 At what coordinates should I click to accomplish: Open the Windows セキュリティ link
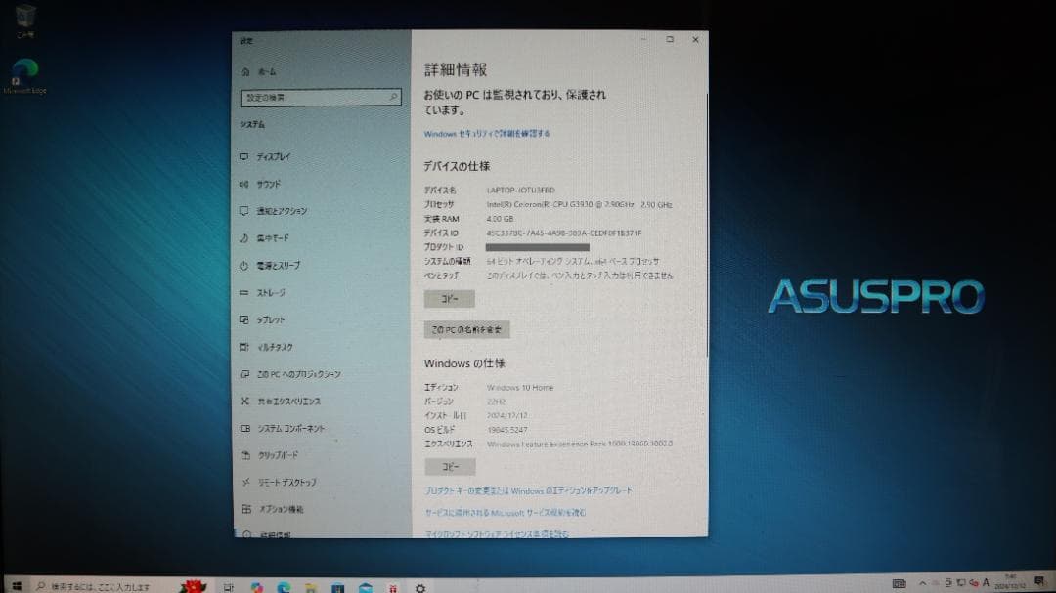tap(485, 133)
